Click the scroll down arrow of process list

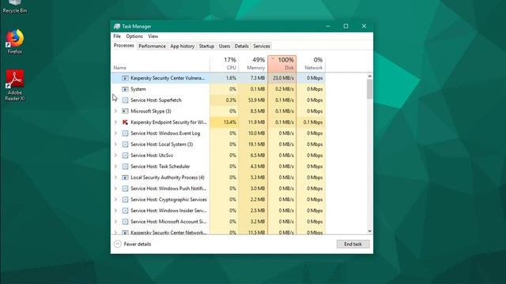point(370,231)
